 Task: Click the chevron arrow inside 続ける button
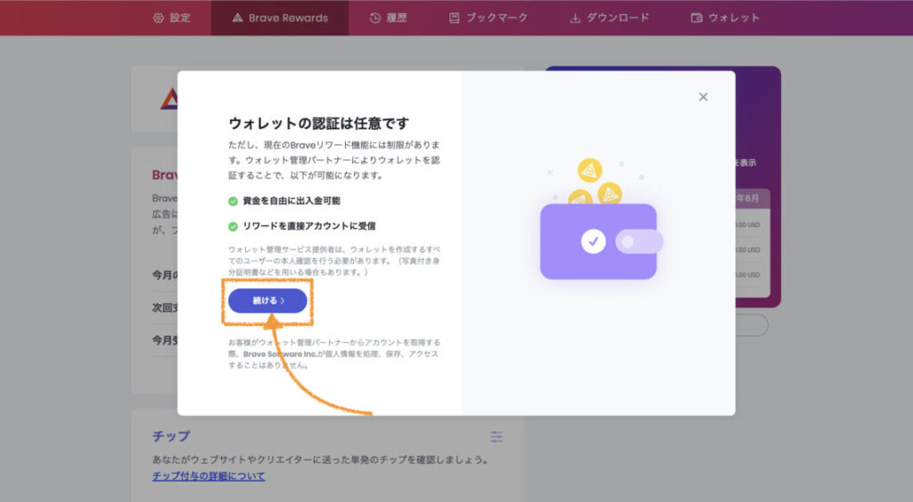point(283,301)
